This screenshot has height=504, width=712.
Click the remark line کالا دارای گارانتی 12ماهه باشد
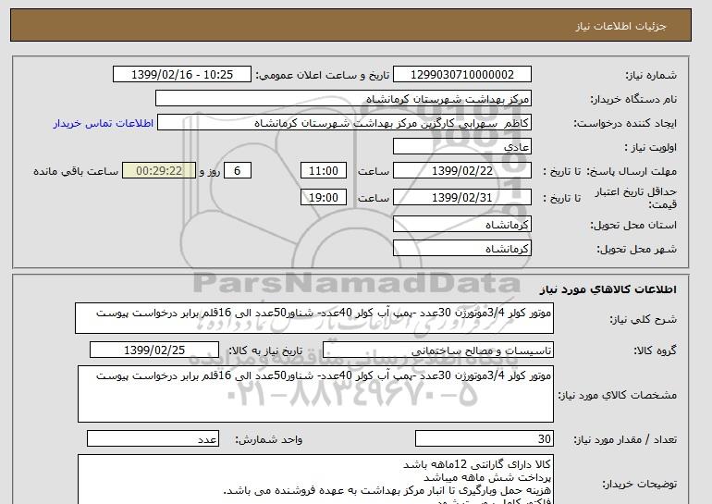477,464
